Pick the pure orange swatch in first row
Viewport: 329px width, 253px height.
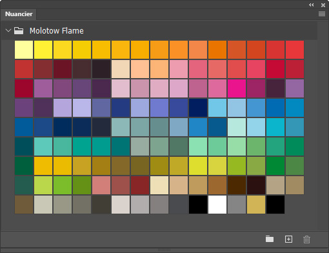pos(217,50)
